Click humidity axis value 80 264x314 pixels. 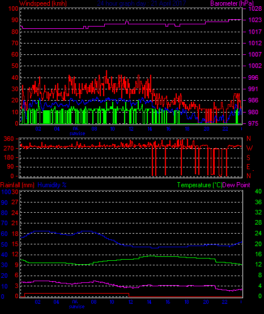click(x=5, y=213)
